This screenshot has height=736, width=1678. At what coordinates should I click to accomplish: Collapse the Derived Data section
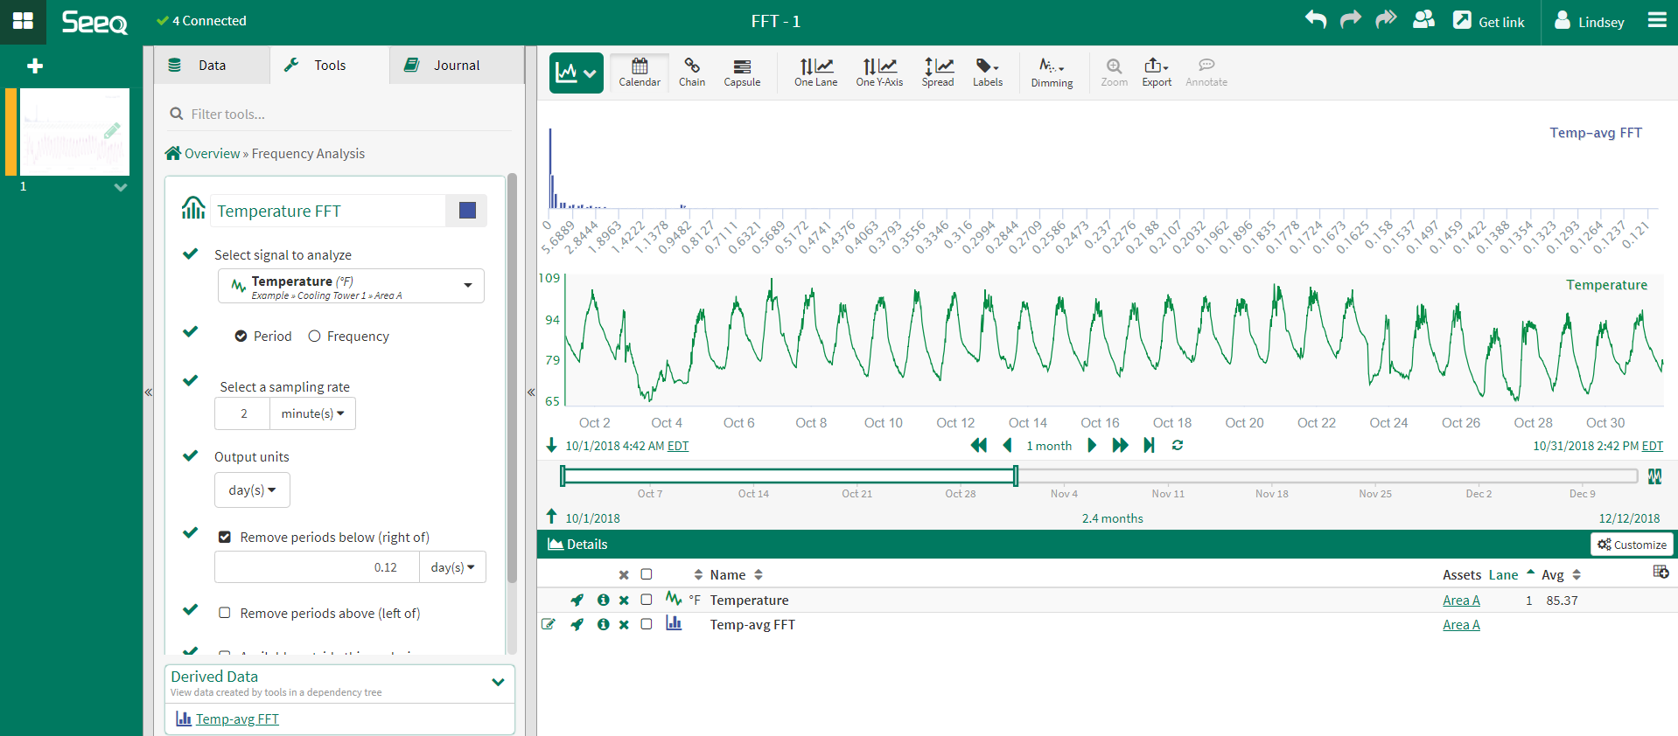[x=498, y=683]
